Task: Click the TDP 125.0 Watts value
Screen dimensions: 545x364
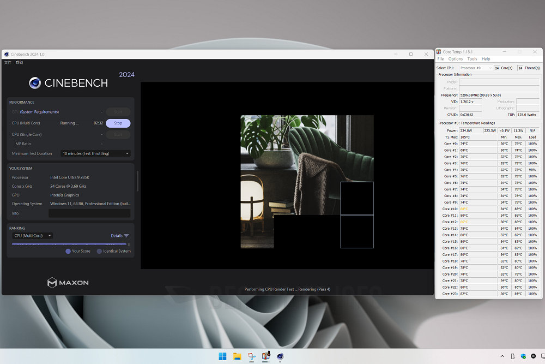Action: 528,115
